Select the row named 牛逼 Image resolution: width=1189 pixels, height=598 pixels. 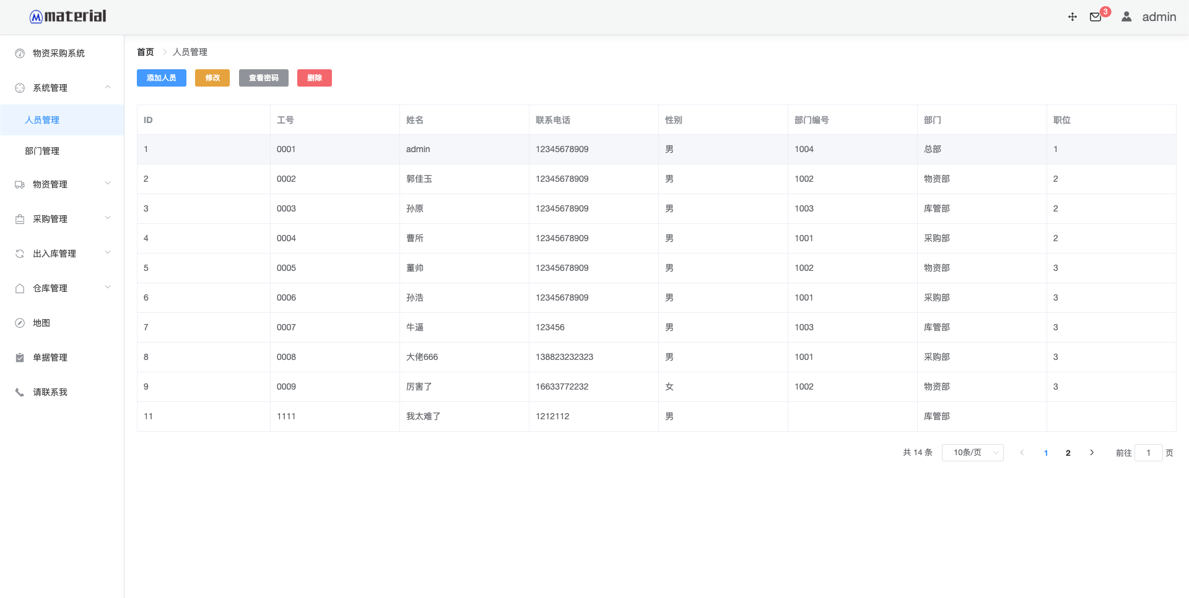[656, 327]
